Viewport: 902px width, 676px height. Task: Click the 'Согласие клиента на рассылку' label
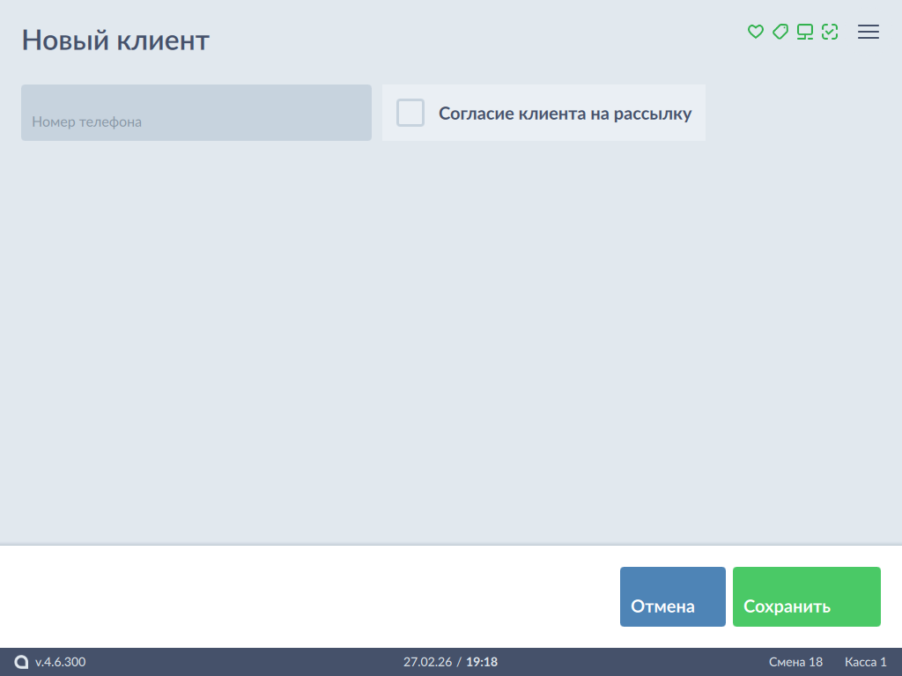[x=565, y=114]
